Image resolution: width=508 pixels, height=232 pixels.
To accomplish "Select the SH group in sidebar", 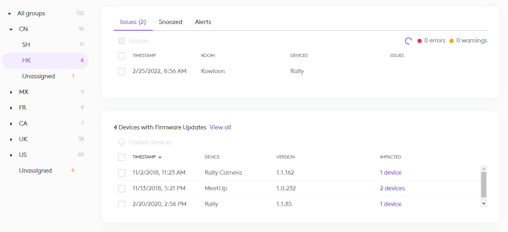I will 26,45.
